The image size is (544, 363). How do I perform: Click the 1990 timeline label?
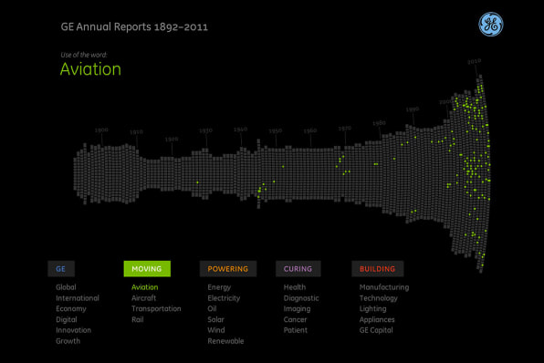point(413,109)
